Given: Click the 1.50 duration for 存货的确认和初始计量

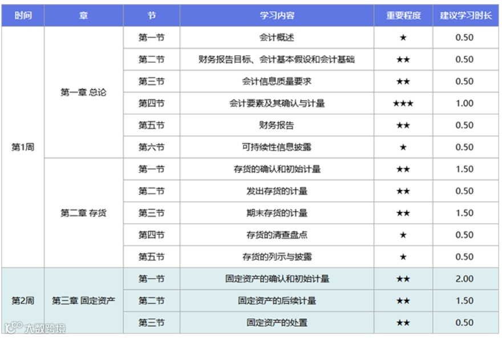Looking at the screenshot, I should tap(464, 169).
